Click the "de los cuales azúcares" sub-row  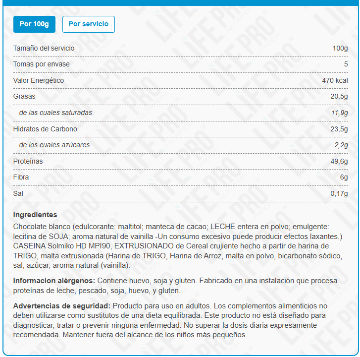54,145
